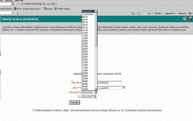Screen dimensions: 193x121
Task: Choose period 01/09 from the list
Action: click(x=88, y=62)
